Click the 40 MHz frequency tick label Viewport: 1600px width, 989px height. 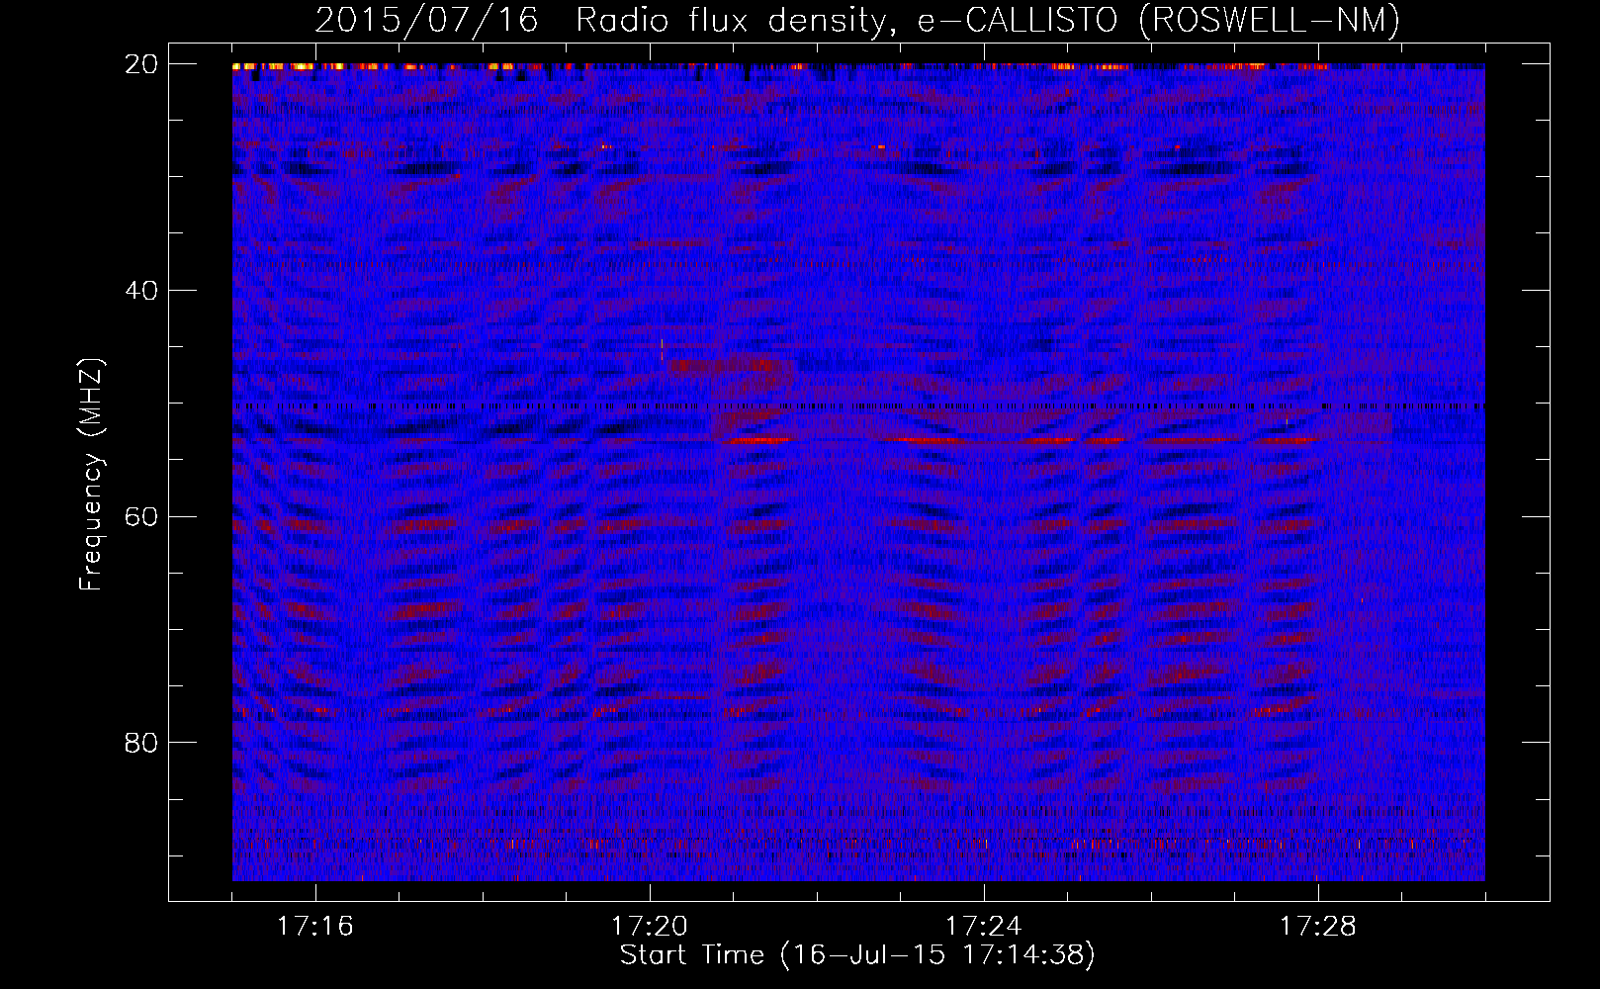[x=142, y=291]
